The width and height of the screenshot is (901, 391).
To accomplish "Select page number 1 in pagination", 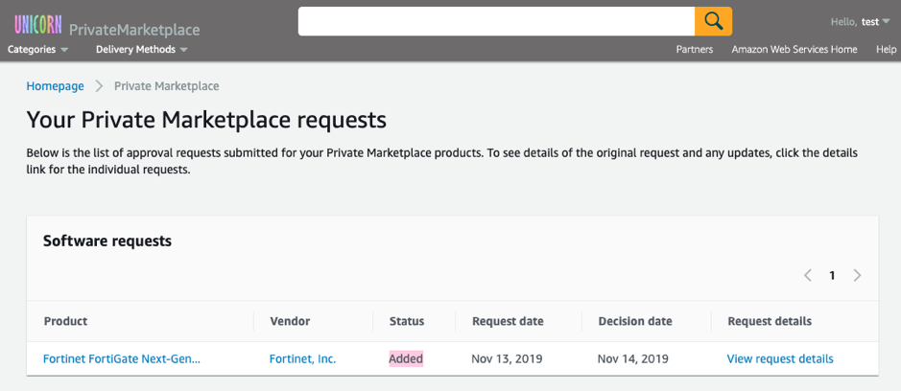I will (x=832, y=276).
